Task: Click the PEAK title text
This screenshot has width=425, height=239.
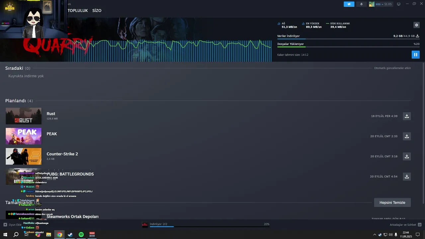Action: click(x=52, y=134)
